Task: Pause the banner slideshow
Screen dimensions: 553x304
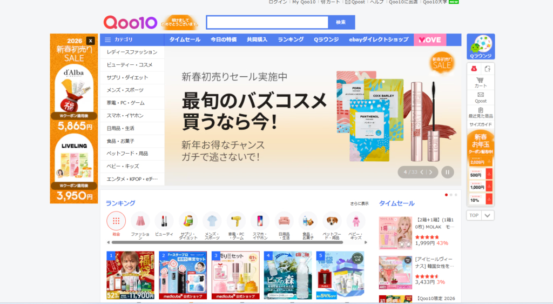Action: (x=448, y=173)
